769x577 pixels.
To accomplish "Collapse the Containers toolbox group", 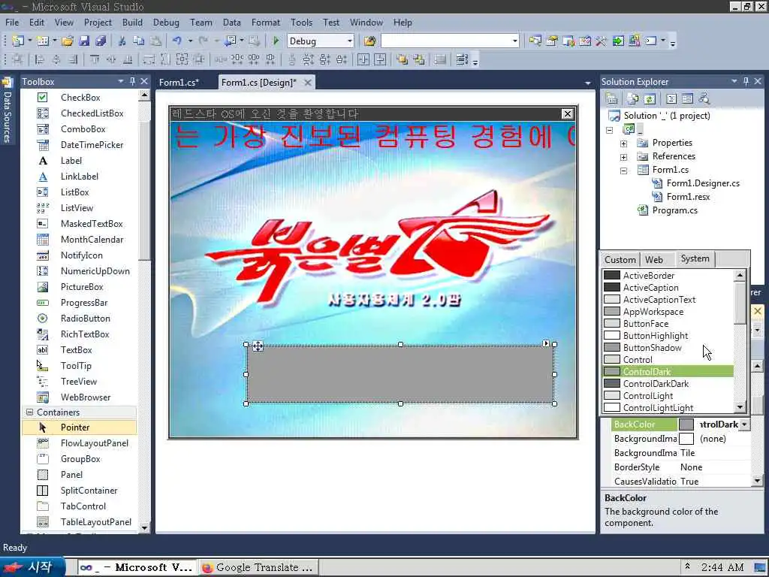I will (29, 412).
